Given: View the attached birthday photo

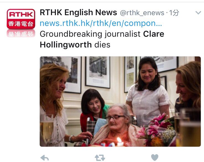Looking at the screenshot, I should point(120,102).
